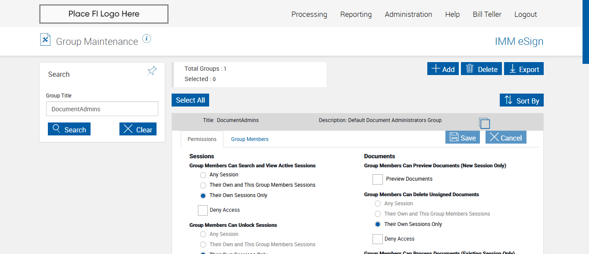Select Any Session for viewing active sessions
Screen dimensions: 589x254
pos(203,175)
